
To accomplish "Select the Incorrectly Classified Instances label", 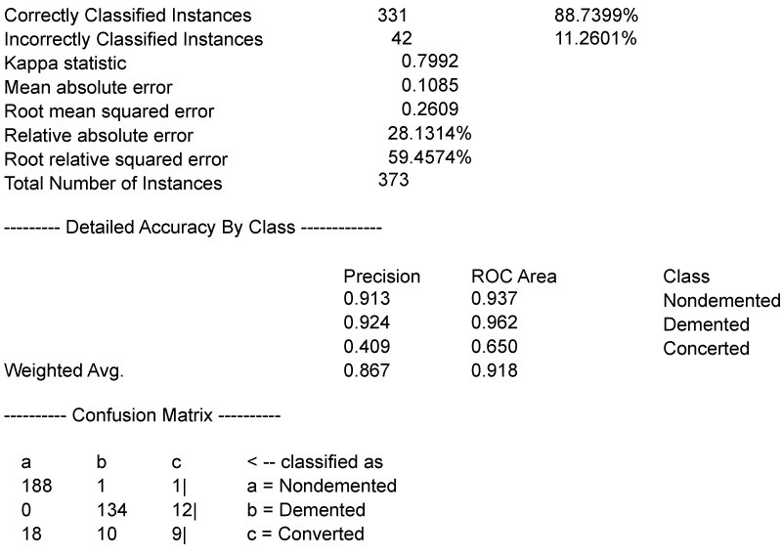I will pos(133,39).
